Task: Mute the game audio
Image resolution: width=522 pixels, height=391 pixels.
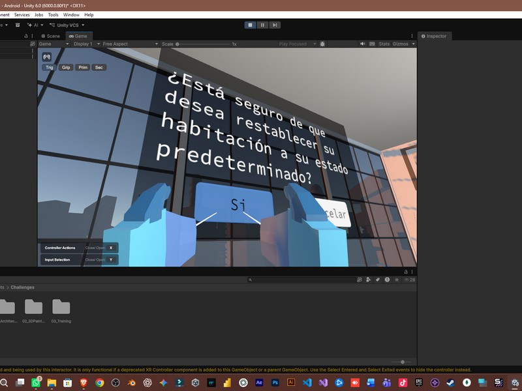Action: pos(363,44)
